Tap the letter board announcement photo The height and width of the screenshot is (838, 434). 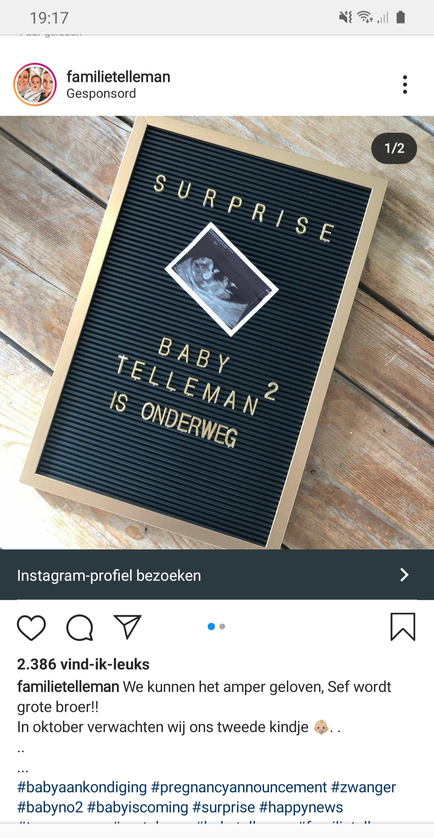(x=217, y=332)
